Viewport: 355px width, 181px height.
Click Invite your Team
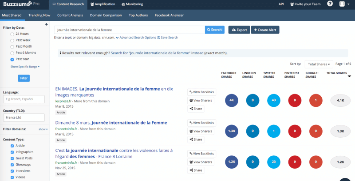(305, 4)
